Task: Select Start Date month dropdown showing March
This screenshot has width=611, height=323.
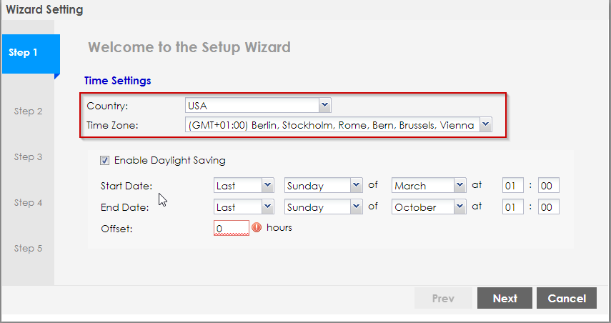Action: click(x=429, y=186)
